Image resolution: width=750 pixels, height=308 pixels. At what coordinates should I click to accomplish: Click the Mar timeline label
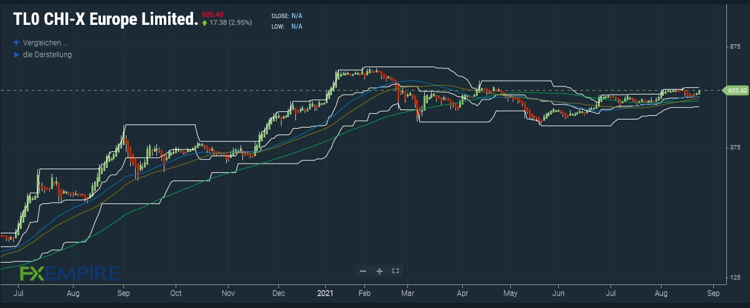tap(408, 292)
